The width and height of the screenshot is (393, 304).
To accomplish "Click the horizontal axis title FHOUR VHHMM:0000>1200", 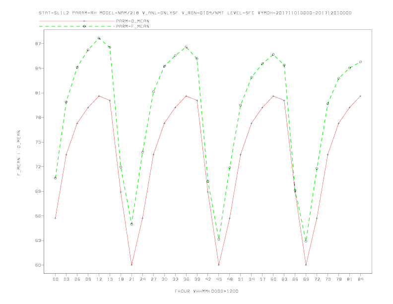I will click(x=206, y=291).
